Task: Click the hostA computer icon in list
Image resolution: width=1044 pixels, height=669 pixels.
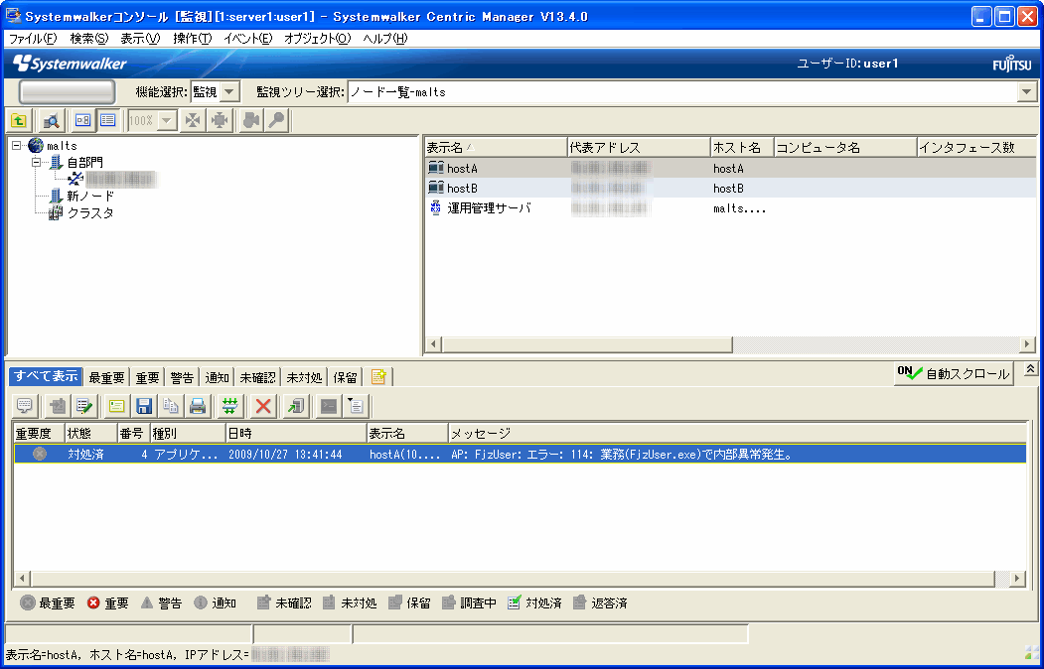Action: point(436,169)
